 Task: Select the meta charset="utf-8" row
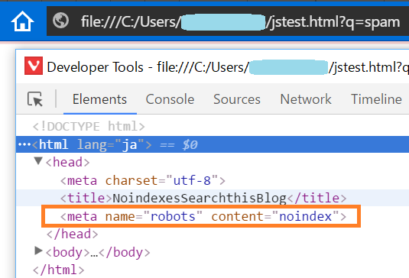point(143,180)
